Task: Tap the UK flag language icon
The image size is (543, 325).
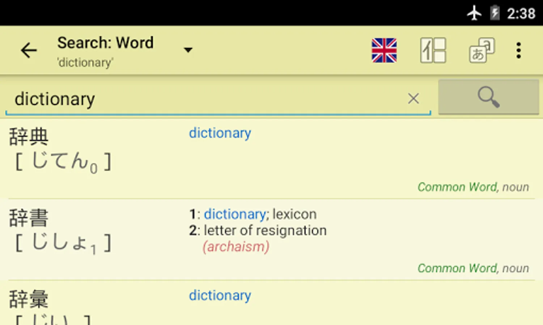Action: (x=384, y=50)
